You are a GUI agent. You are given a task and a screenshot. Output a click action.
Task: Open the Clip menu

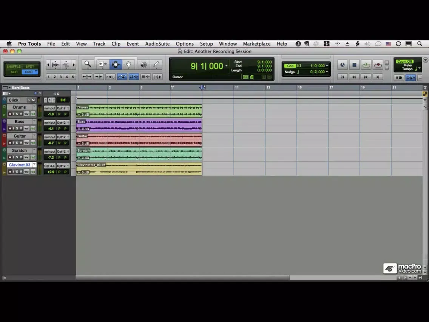coord(116,44)
